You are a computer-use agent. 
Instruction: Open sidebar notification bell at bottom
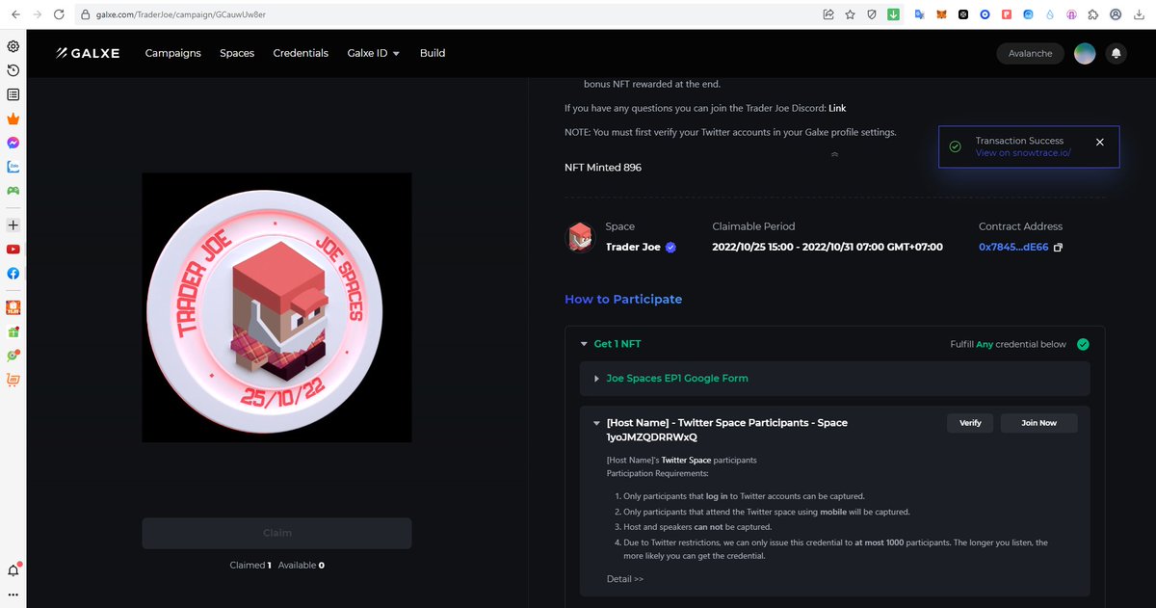pyautogui.click(x=13, y=569)
